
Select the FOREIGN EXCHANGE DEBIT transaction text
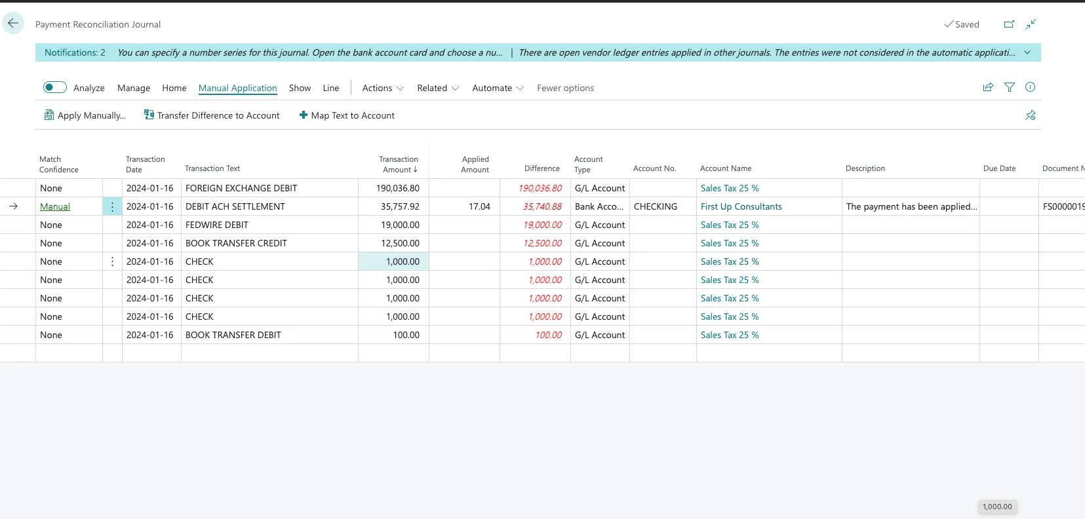241,188
